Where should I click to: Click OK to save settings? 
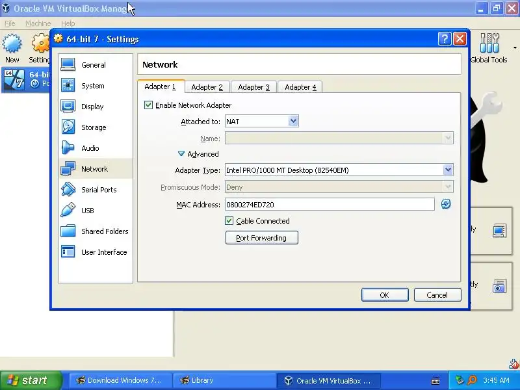coord(385,295)
